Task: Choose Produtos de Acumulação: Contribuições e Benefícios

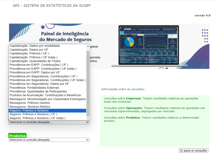Action: (x=47, y=95)
